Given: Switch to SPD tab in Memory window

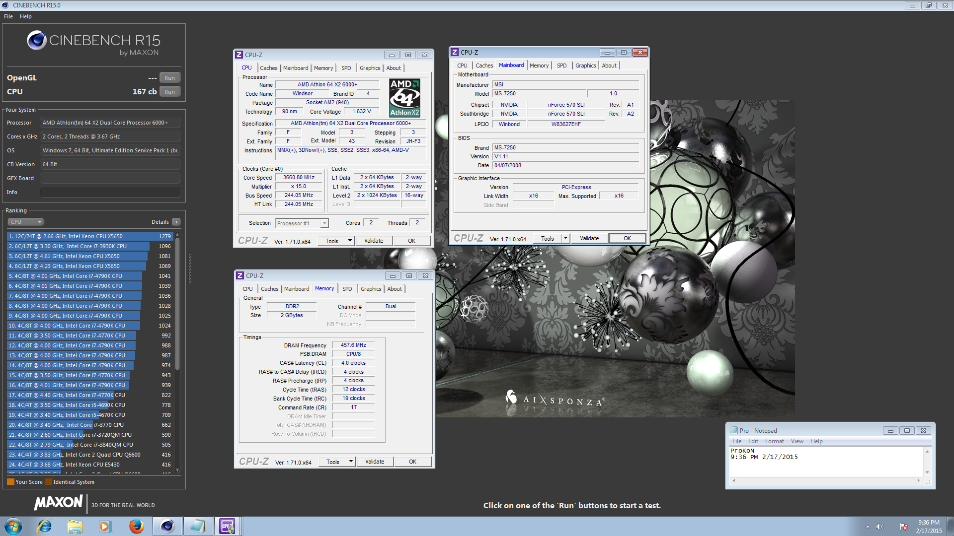Looking at the screenshot, I should 347,289.
